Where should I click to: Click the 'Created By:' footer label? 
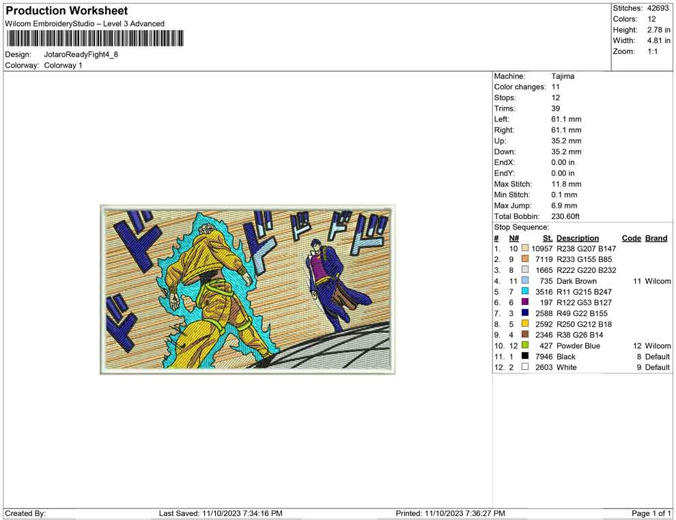point(25,513)
